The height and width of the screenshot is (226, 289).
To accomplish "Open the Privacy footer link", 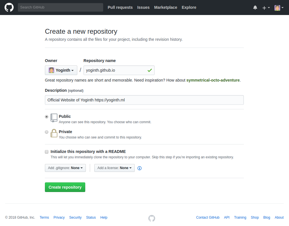I will (59, 218).
